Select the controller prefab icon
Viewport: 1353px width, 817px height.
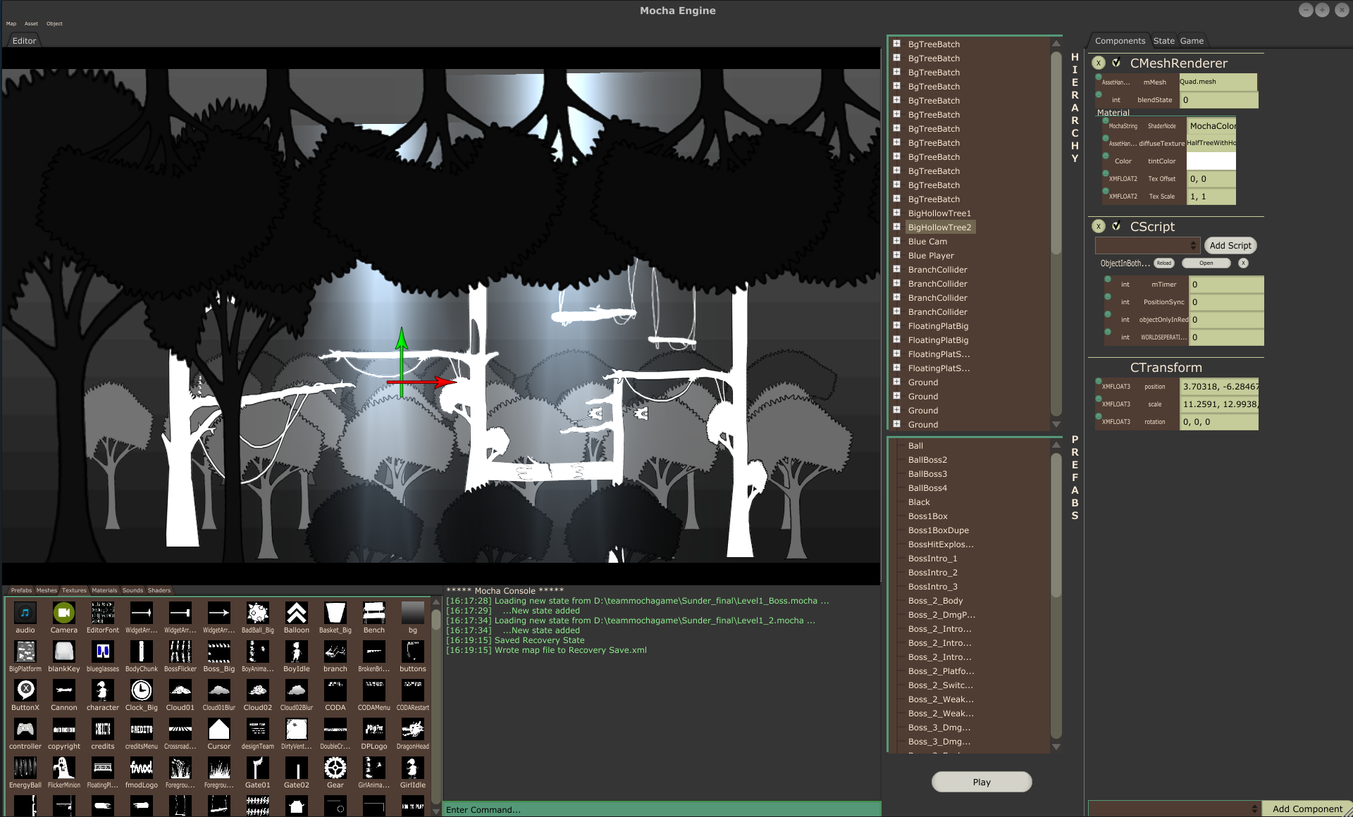pos(25,729)
